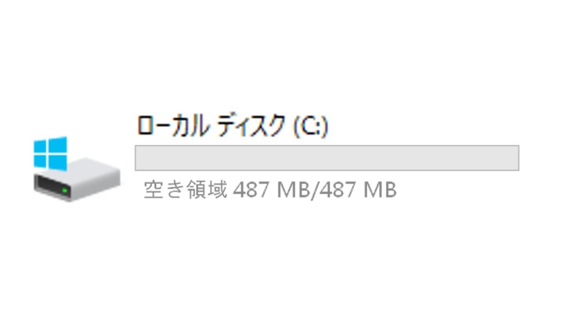Click the left end of the capacity bar
569x320 pixels.
tap(139, 158)
